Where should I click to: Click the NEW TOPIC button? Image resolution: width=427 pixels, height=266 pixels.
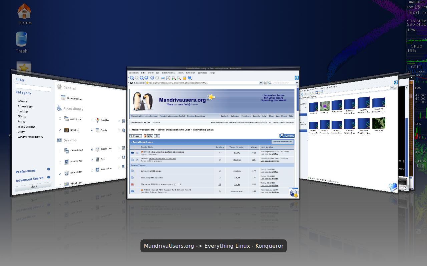click(287, 136)
